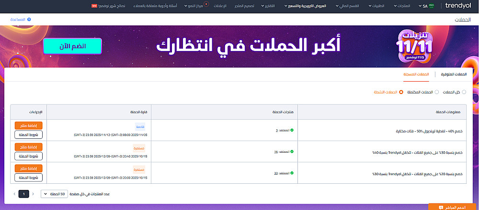Select the الحملات المكتملة radio button
This screenshot has width=479, height=210.
pyautogui.click(x=437, y=92)
